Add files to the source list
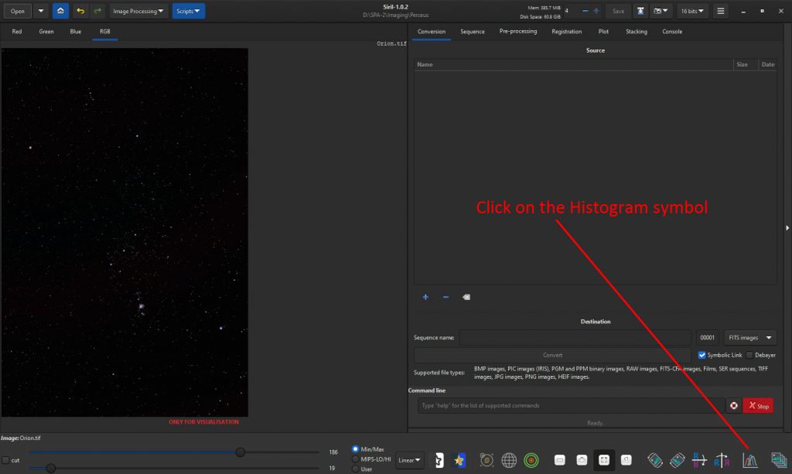 coord(425,298)
